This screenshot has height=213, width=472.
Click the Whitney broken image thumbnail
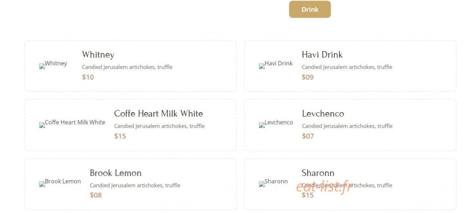(x=53, y=64)
